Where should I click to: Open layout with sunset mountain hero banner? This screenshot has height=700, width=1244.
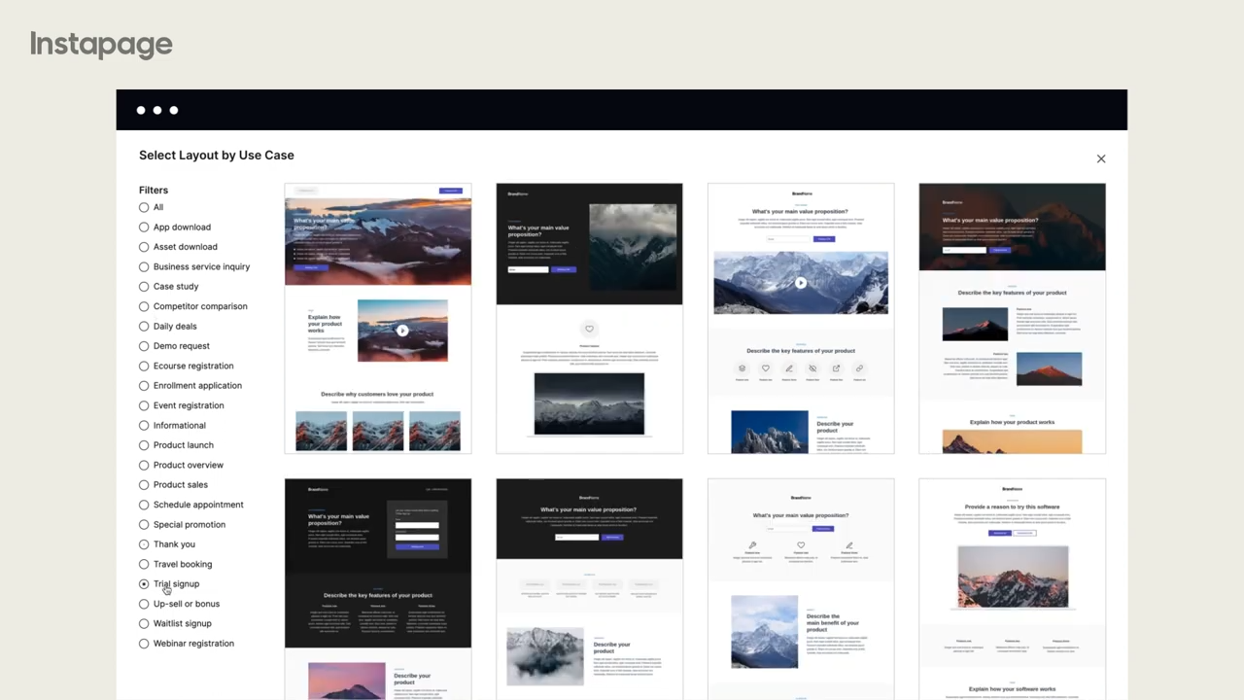pos(378,318)
